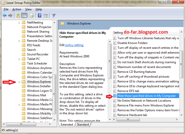Select Turn off caching of thumbnail pictures
The height and width of the screenshot is (134, 185).
143,77
